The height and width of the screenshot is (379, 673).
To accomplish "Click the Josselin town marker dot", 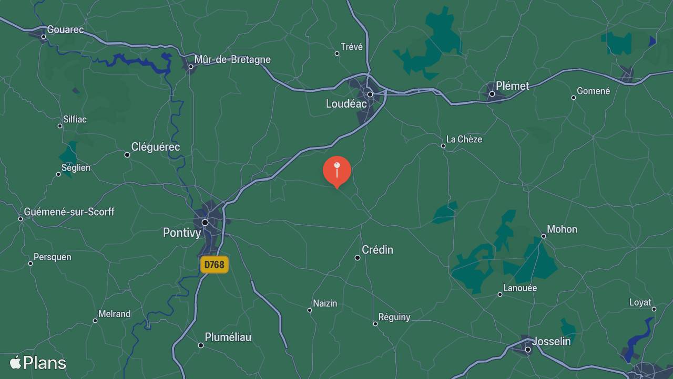I will pos(527,350).
